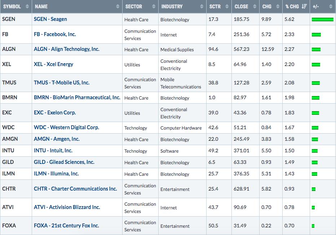Open the SGEN - Seagen link
The height and width of the screenshot is (235, 336).
pyautogui.click(x=50, y=19)
